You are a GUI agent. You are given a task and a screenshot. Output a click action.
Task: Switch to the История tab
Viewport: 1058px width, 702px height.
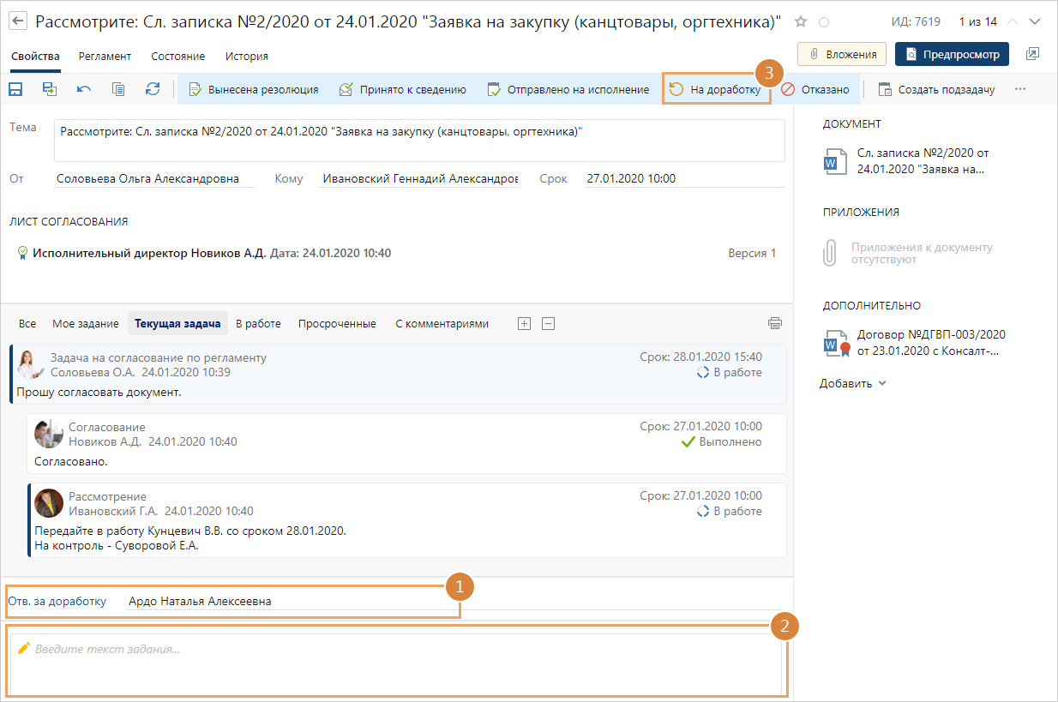point(247,57)
